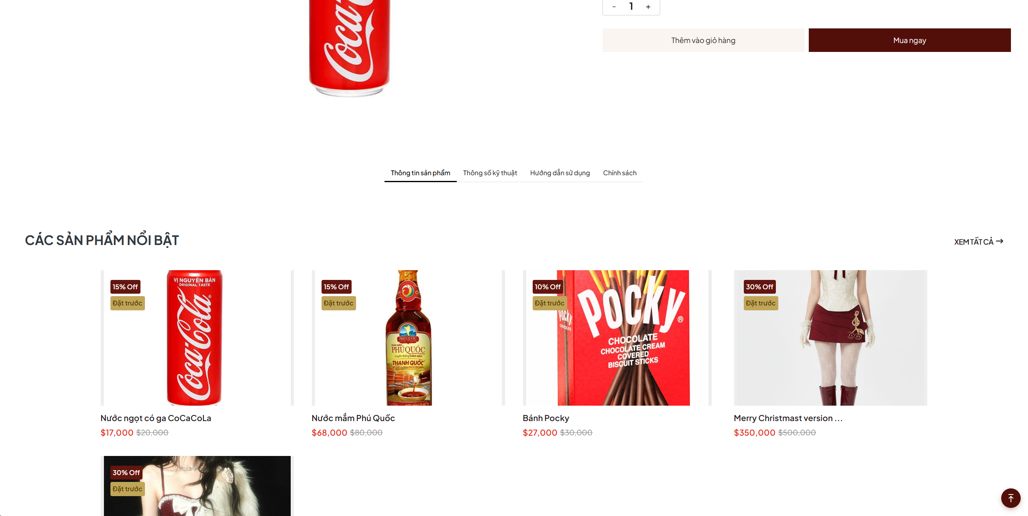Follow the "XEM TẤT CẢ" arrow link
Screen dimensions: 1028x516
point(978,242)
